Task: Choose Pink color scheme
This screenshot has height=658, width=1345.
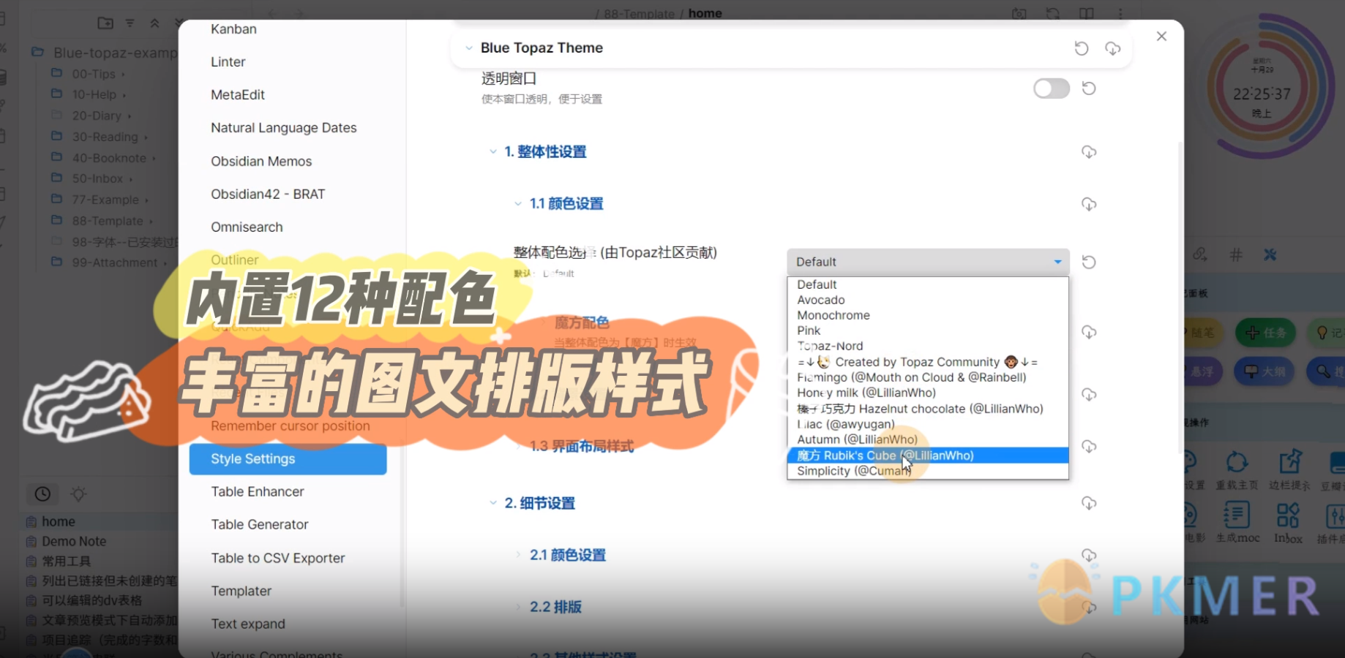Action: (928, 330)
